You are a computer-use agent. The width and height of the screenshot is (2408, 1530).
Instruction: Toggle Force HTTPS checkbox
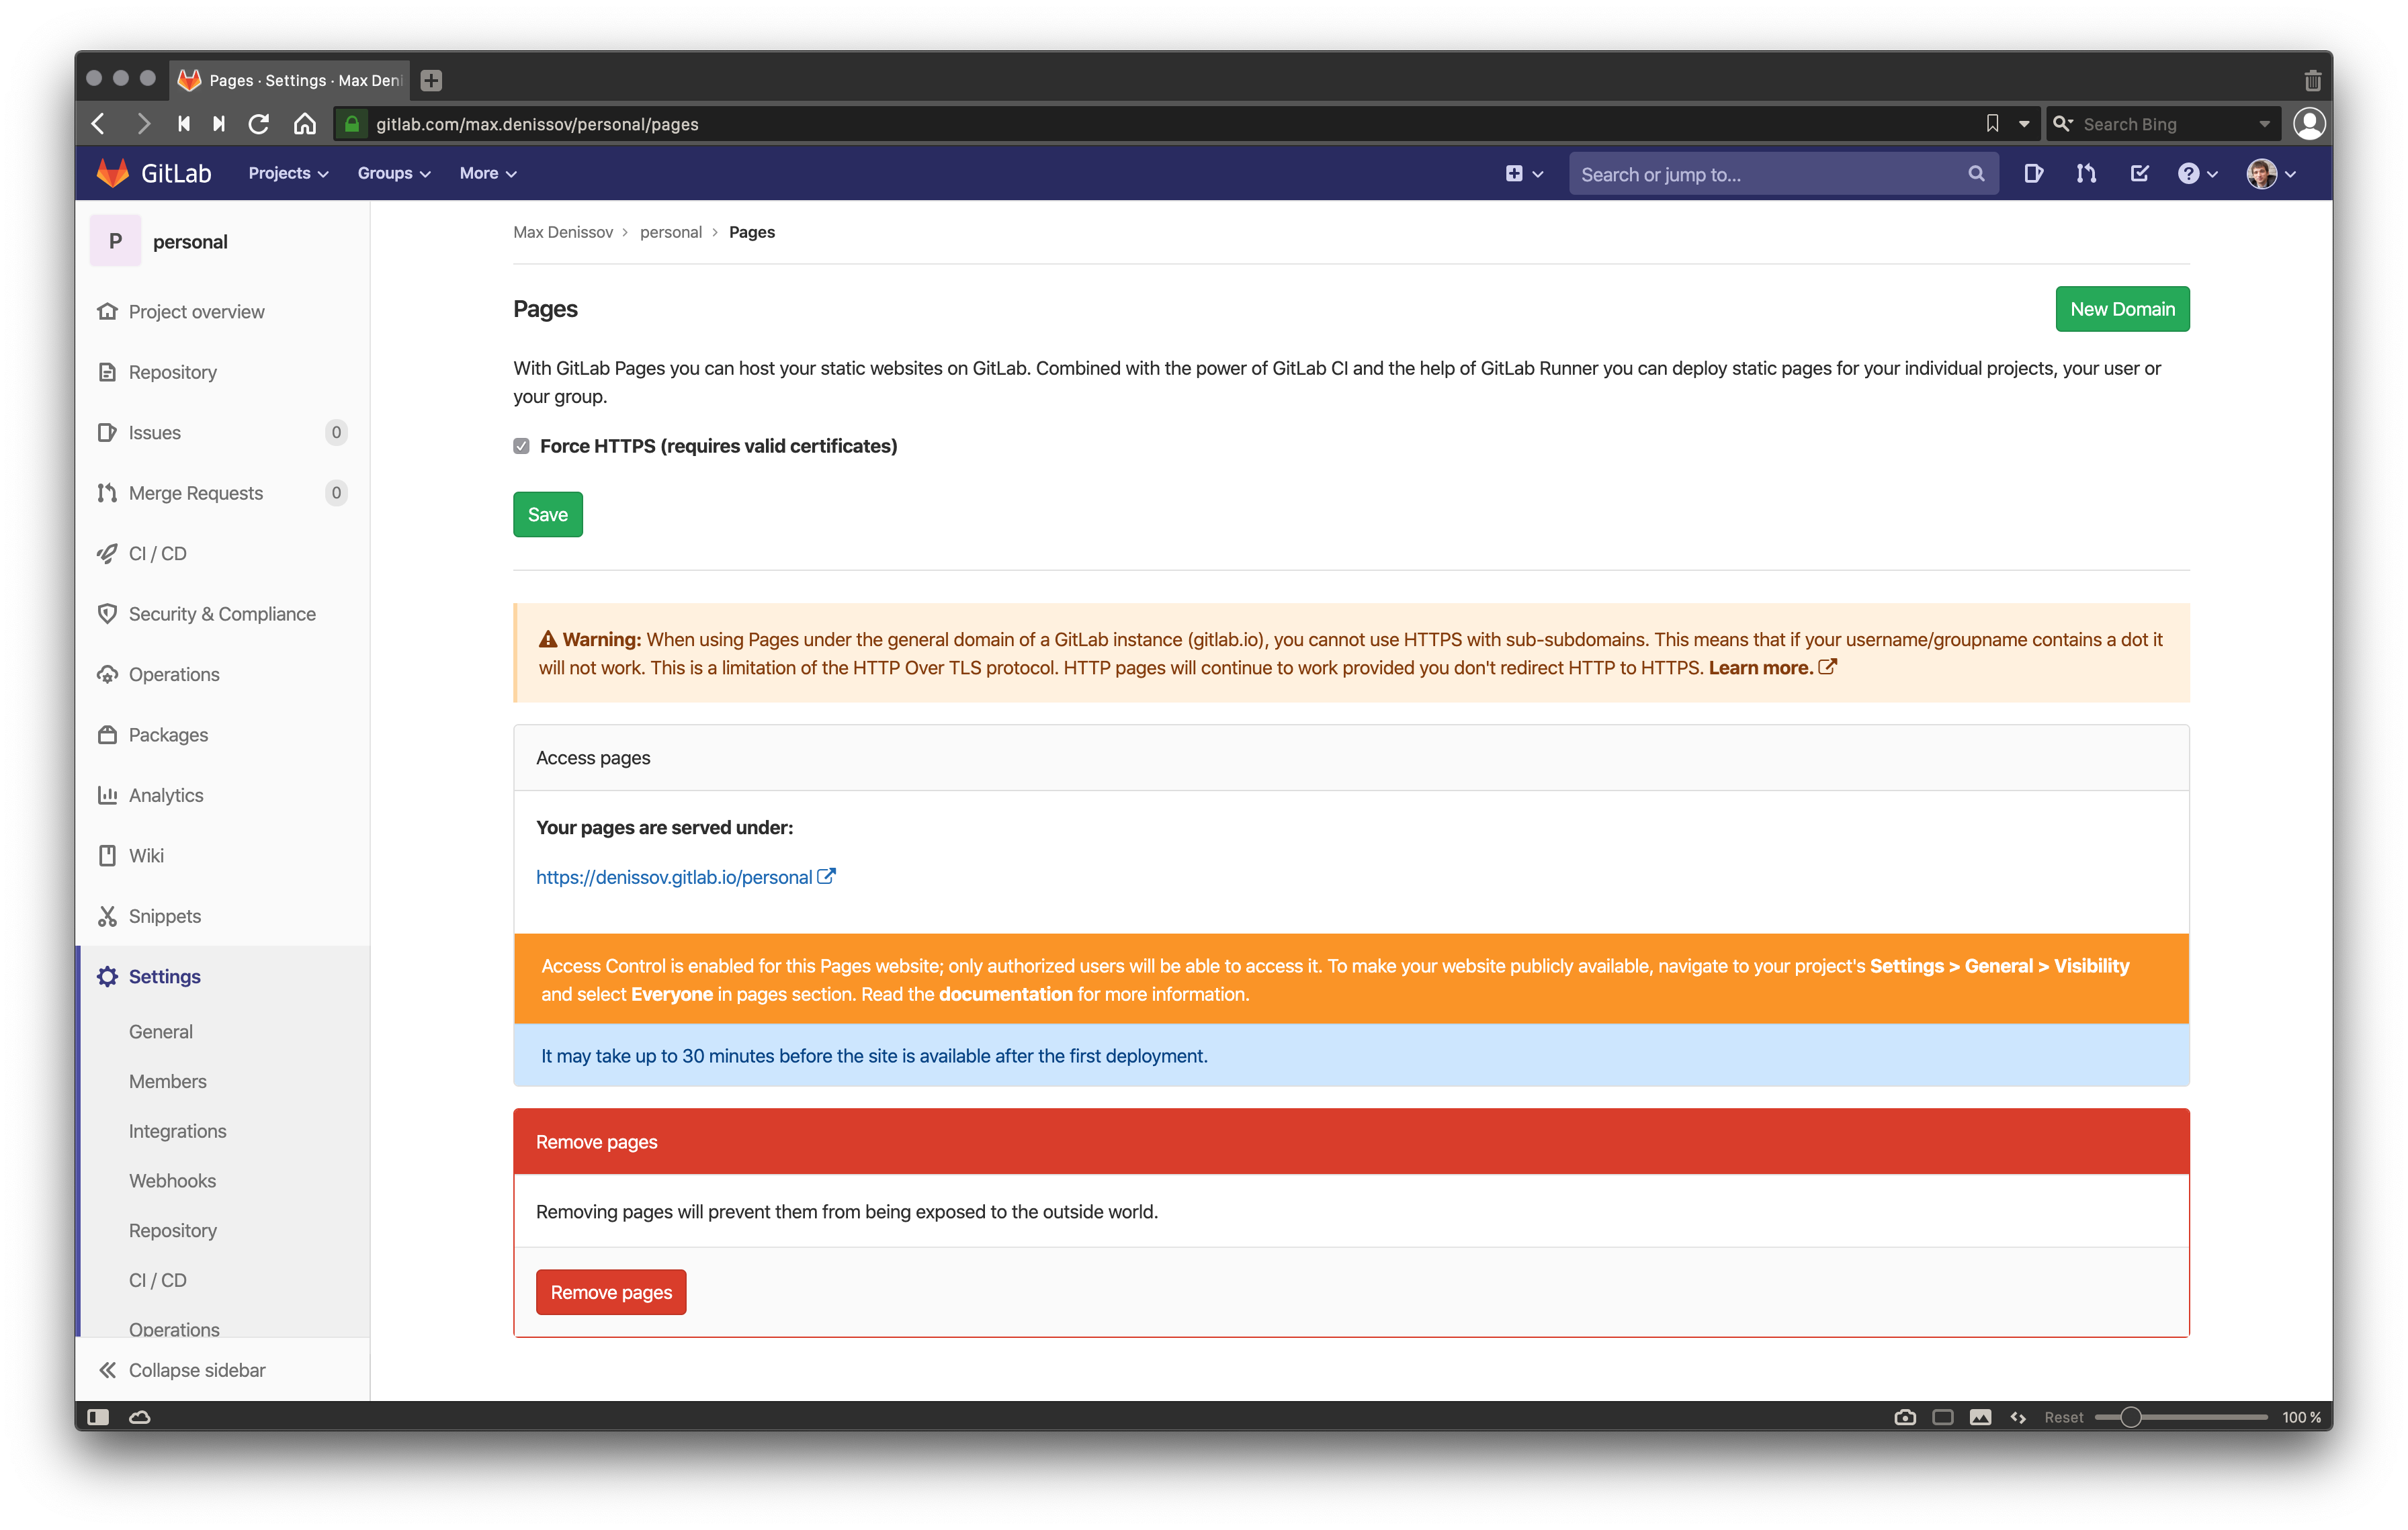click(x=521, y=446)
